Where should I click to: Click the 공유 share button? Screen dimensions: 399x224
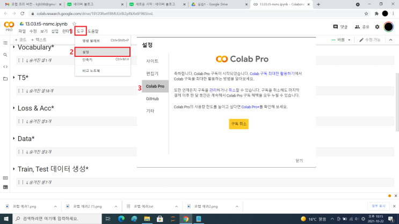(362, 27)
